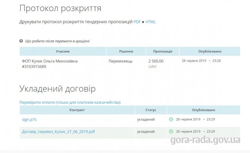
Task: Open Договір_перевез_Кулик_27_06_2019.pdf file
Action: click(58, 132)
